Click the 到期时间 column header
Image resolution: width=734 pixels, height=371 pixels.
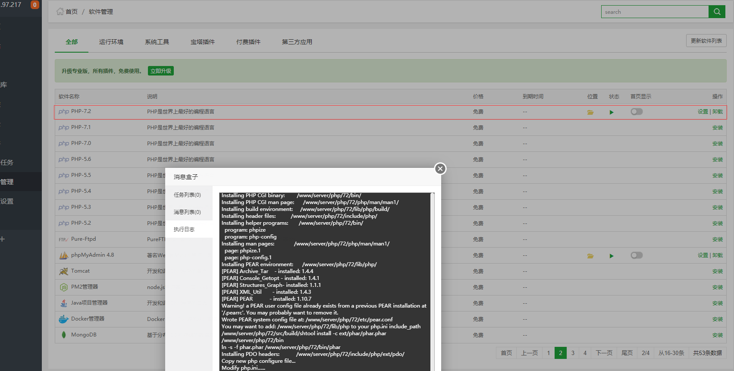[x=533, y=97]
